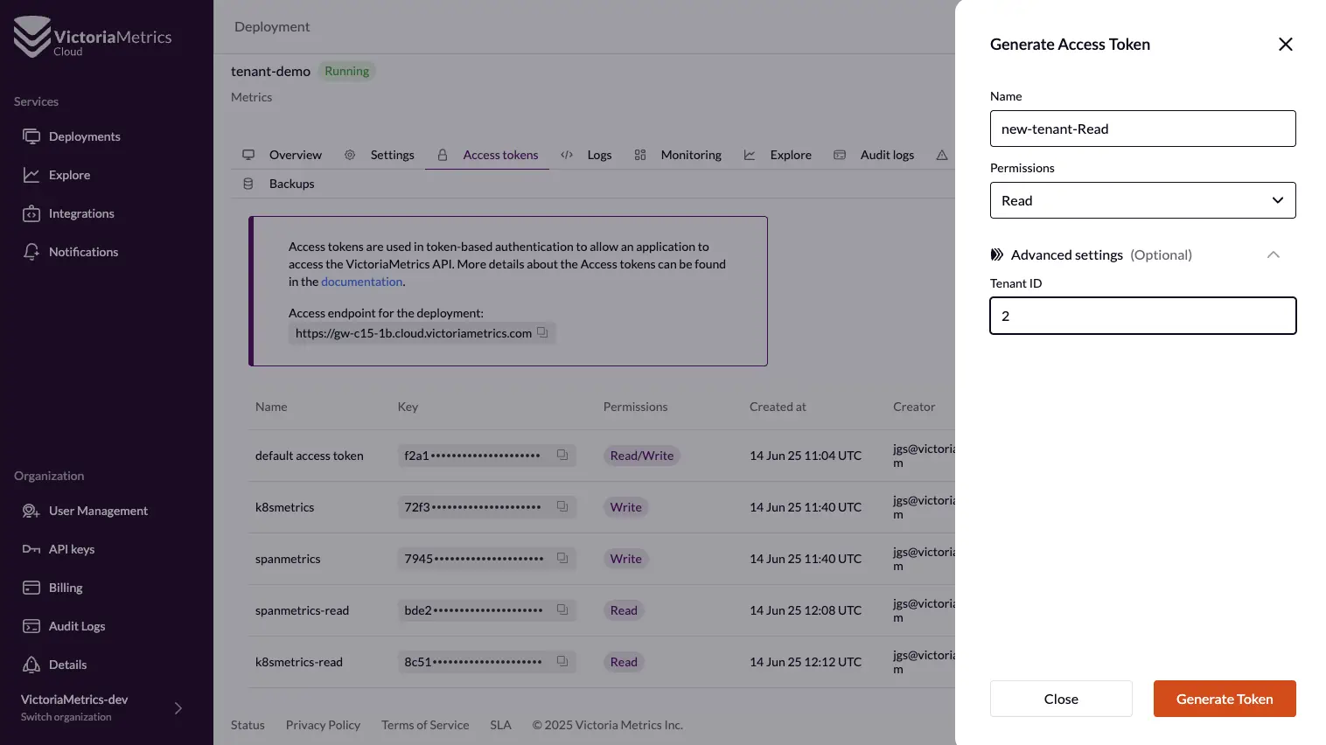
Task: Click the '14 Jun 25 12:12 UTC' date
Action: [x=806, y=662]
